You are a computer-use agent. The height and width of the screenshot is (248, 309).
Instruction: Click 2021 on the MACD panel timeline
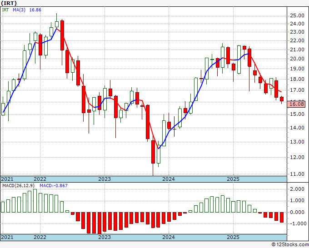tap(7, 237)
